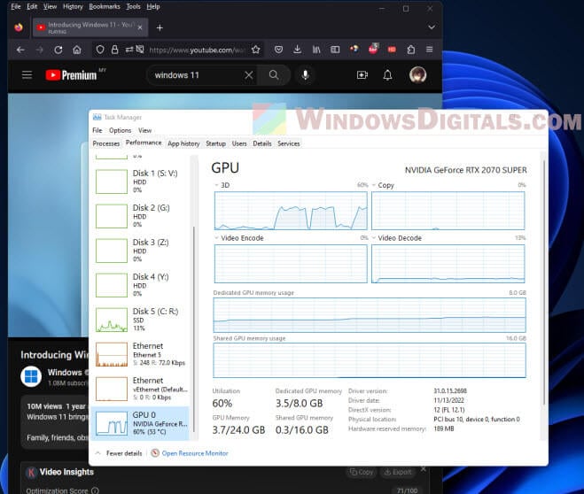Click the Firefox URL address bar
This screenshot has height=494, width=584.
point(197,50)
